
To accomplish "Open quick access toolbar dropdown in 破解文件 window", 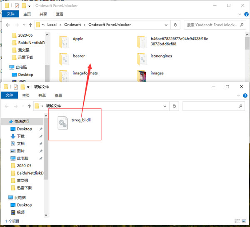I will pos(28,87).
